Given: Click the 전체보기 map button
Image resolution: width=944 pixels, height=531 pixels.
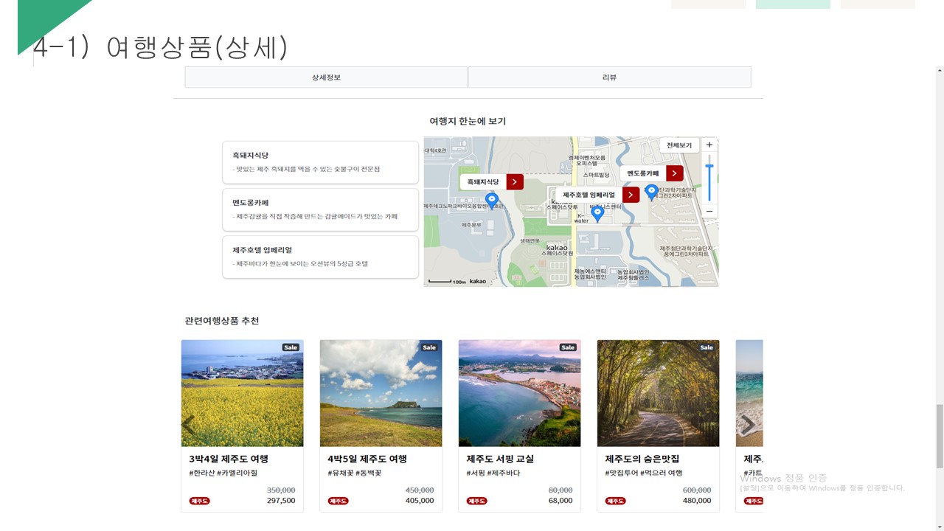Looking at the screenshot, I should tap(679, 145).
